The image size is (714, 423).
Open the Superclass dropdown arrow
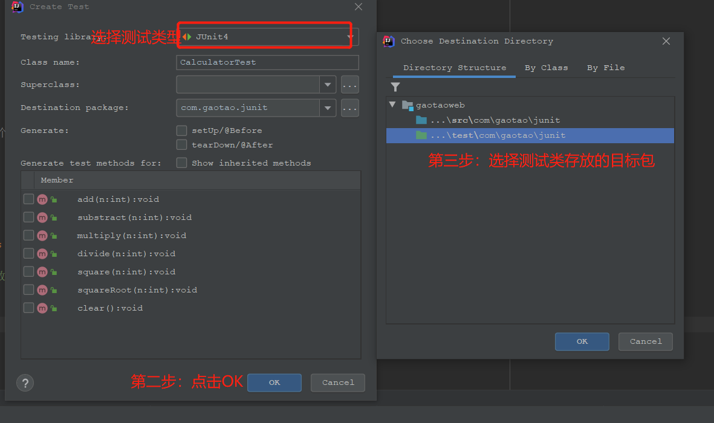point(328,85)
